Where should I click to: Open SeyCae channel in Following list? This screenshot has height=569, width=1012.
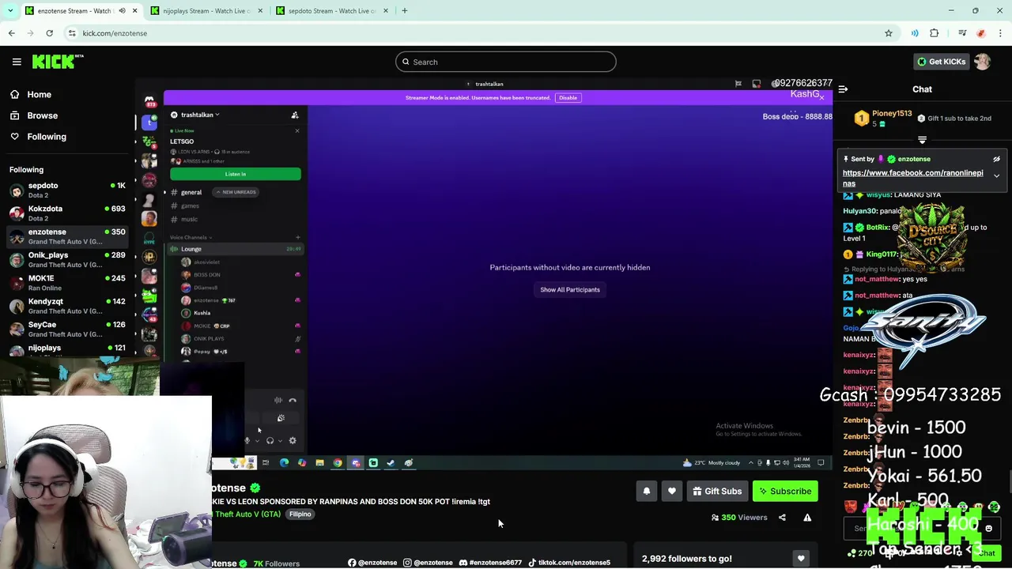click(67, 329)
